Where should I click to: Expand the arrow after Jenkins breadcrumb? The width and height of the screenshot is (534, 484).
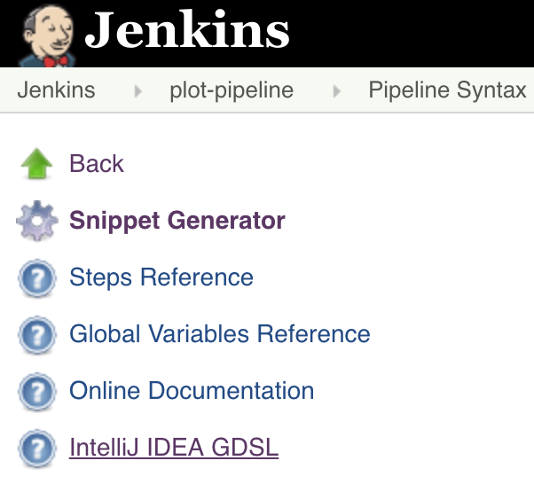tap(137, 91)
